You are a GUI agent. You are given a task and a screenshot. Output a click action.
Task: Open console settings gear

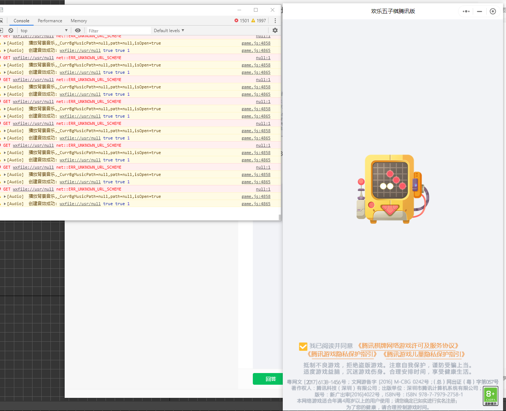(275, 31)
